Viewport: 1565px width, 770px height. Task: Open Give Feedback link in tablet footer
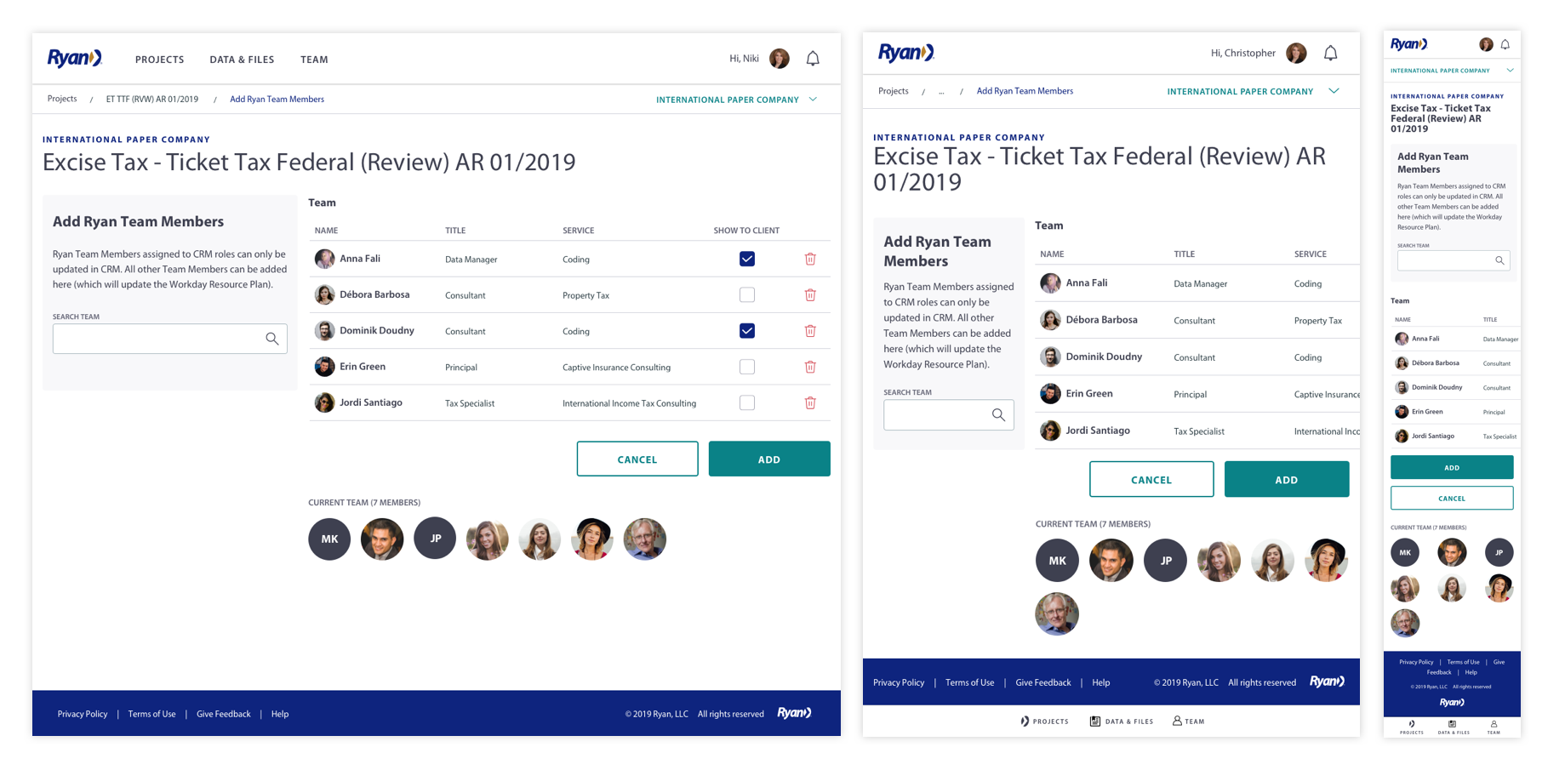[x=1043, y=682]
